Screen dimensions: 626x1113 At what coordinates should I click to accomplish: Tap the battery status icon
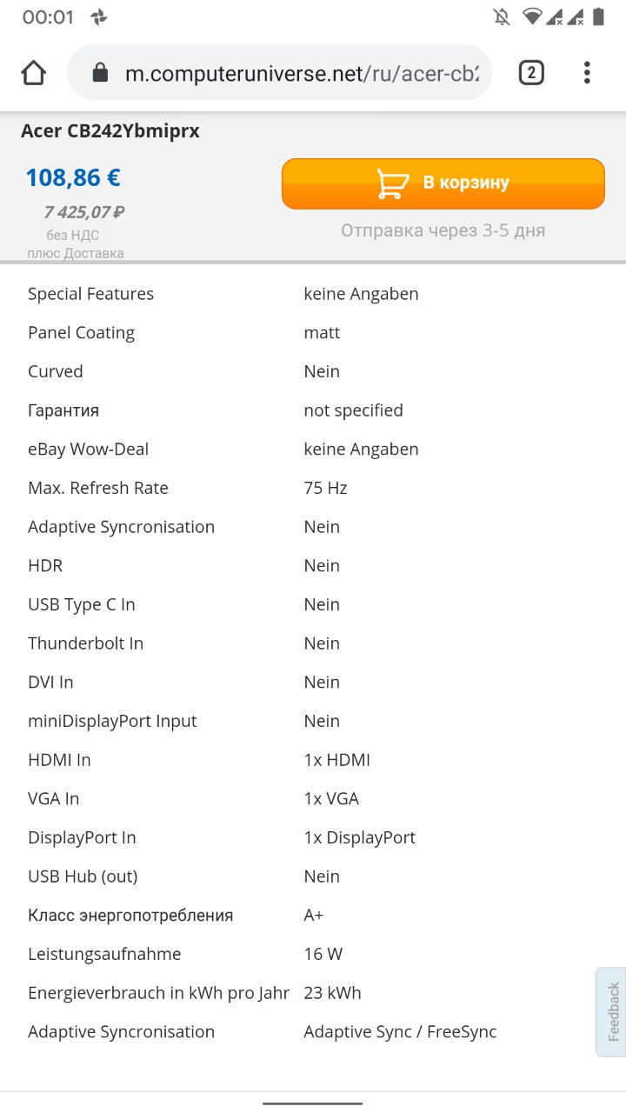[598, 17]
